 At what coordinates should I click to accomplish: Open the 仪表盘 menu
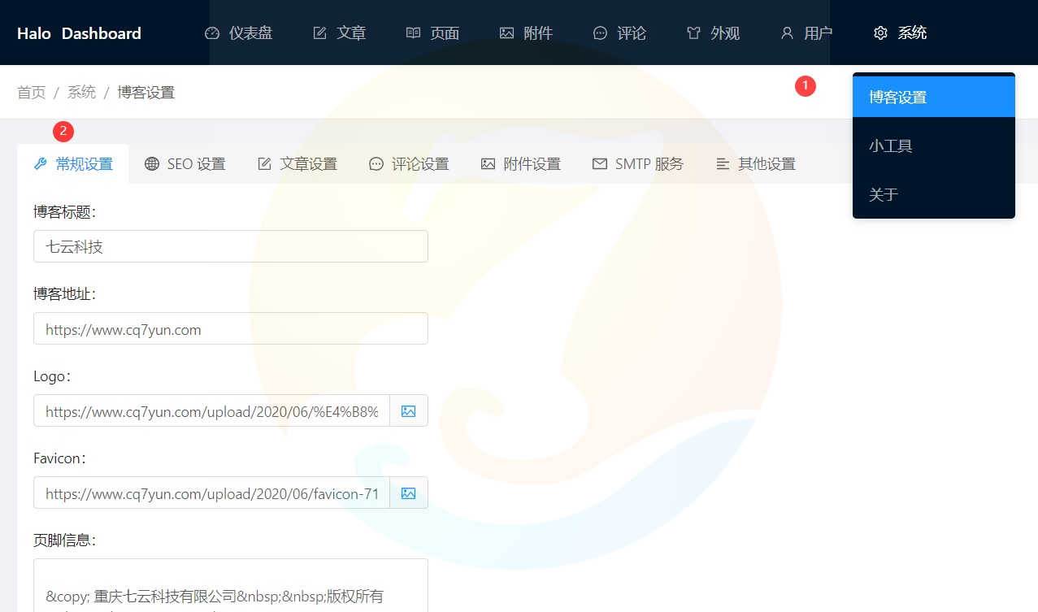(239, 33)
